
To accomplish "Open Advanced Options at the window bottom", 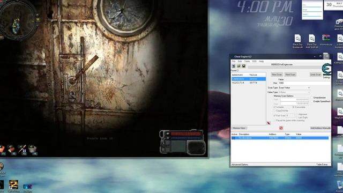I will [240, 165].
